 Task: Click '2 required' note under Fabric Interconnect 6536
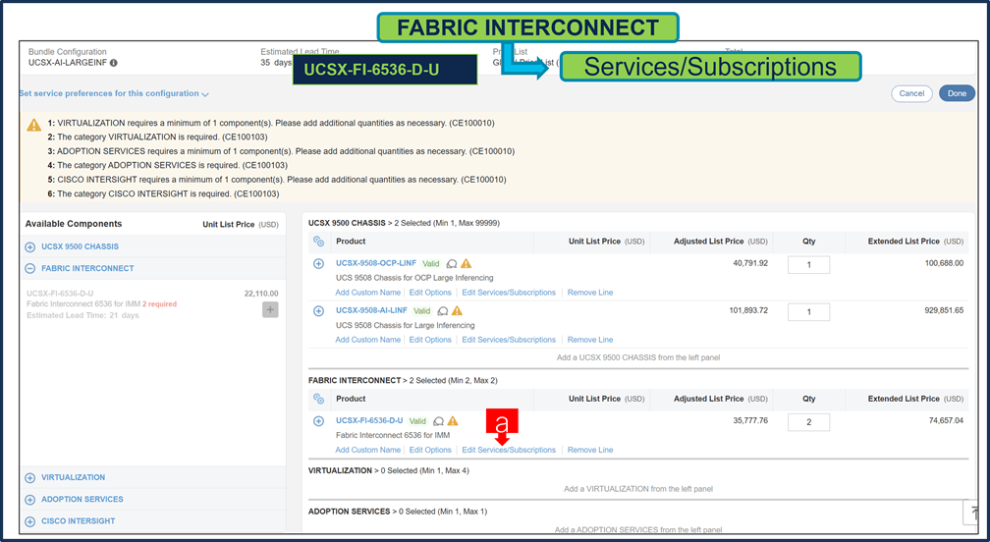click(160, 304)
